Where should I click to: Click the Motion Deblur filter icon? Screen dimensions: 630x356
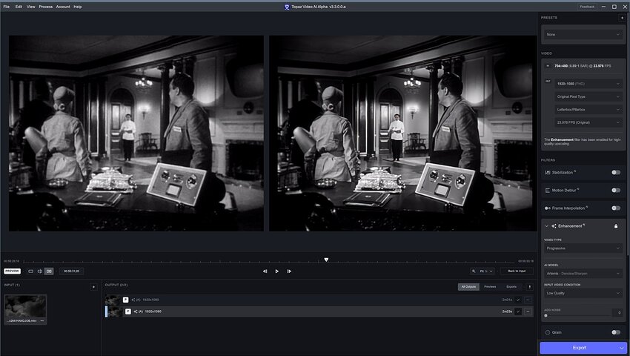547,191
